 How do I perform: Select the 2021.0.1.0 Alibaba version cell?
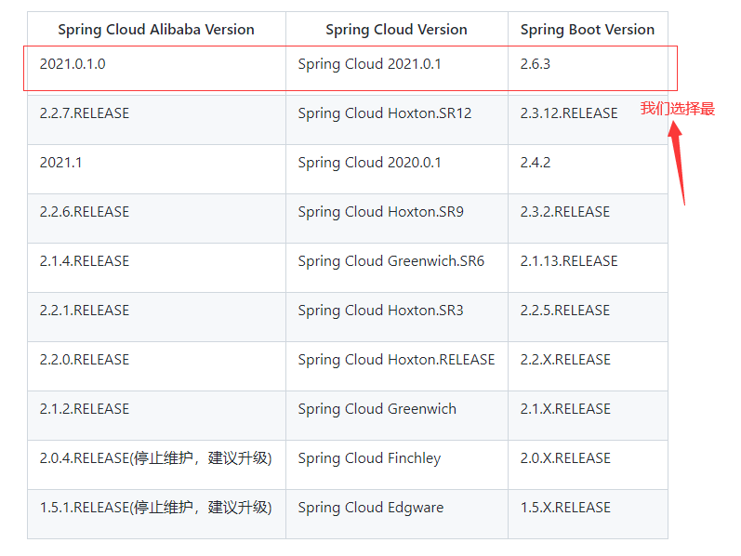click(x=79, y=64)
